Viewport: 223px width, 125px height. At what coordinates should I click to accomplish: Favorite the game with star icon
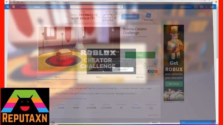(126, 65)
